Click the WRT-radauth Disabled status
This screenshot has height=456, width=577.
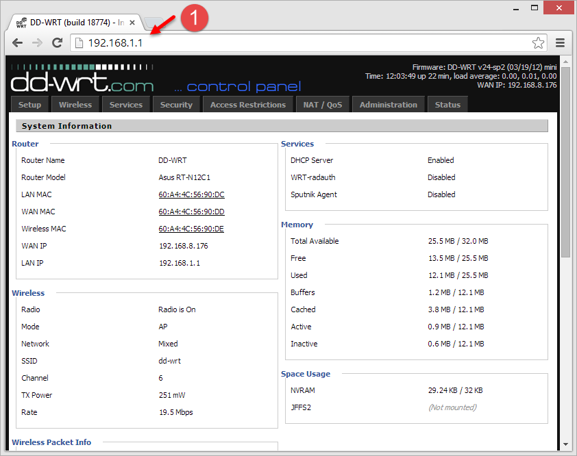pos(441,177)
